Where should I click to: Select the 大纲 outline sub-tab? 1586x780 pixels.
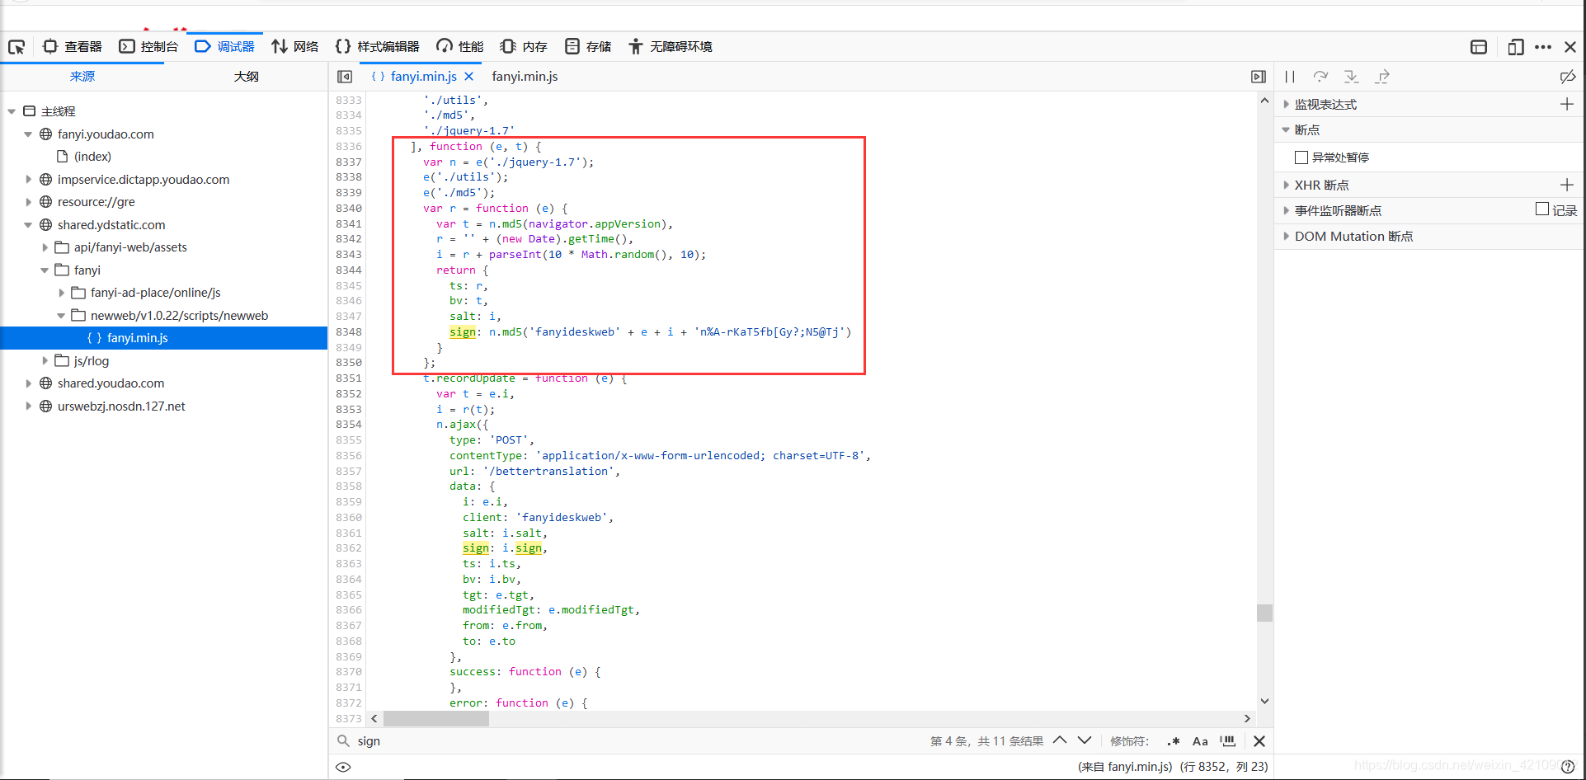point(246,77)
